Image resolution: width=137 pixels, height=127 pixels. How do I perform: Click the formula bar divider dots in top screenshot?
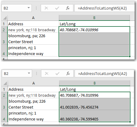[36, 8]
